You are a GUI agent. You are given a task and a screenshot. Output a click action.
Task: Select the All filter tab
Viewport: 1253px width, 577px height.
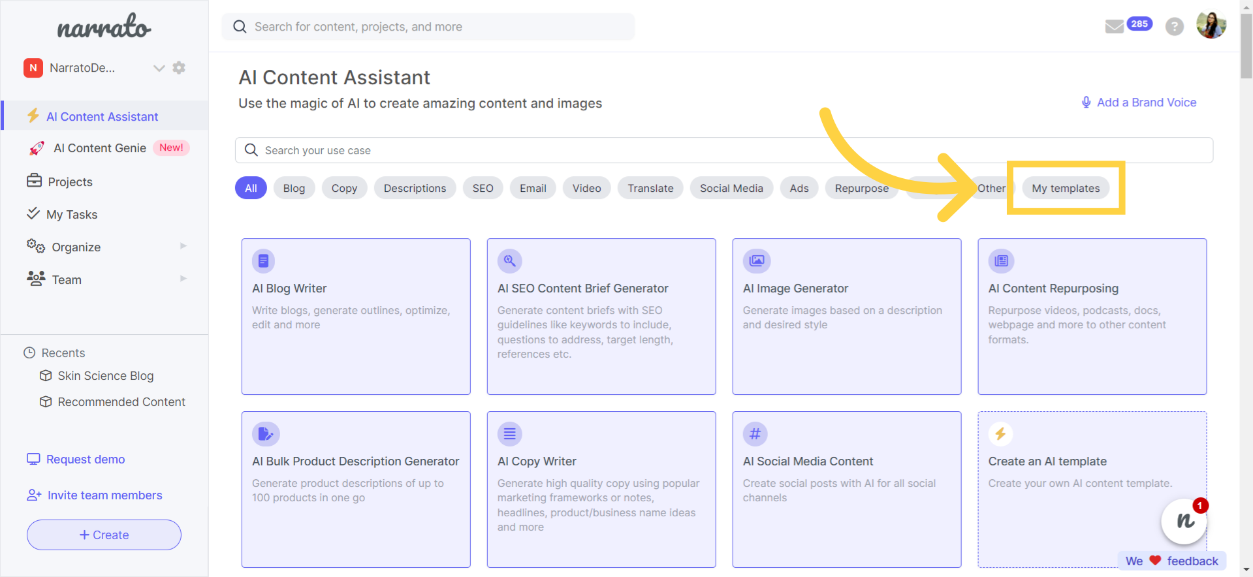(x=251, y=188)
